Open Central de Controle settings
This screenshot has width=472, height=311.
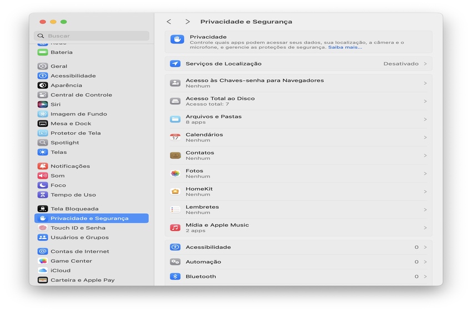coord(92,95)
